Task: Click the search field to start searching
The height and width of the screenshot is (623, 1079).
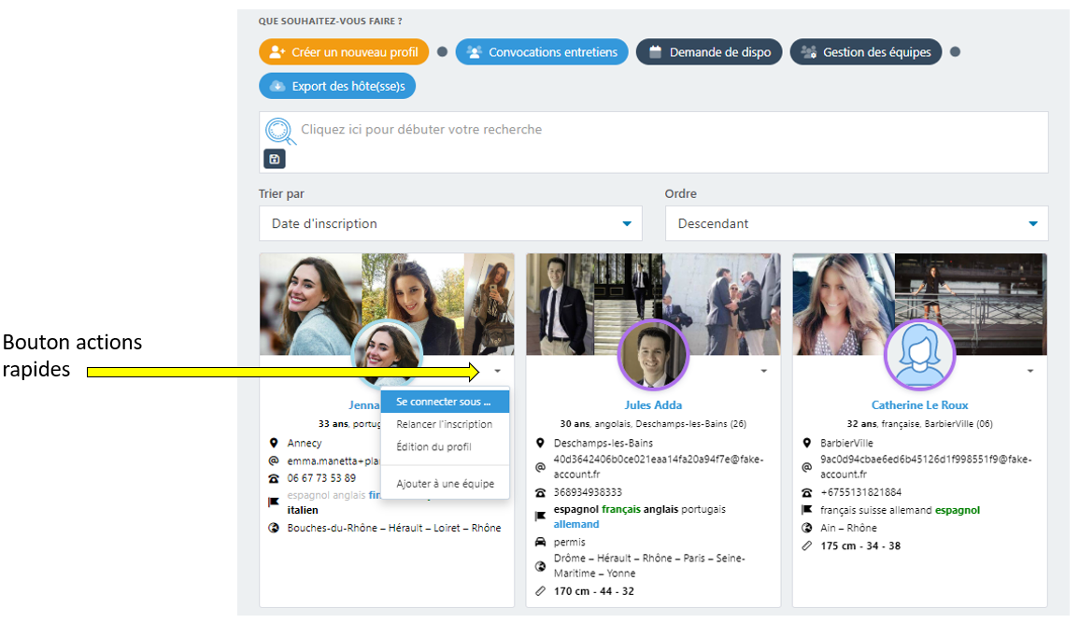Action: [654, 130]
